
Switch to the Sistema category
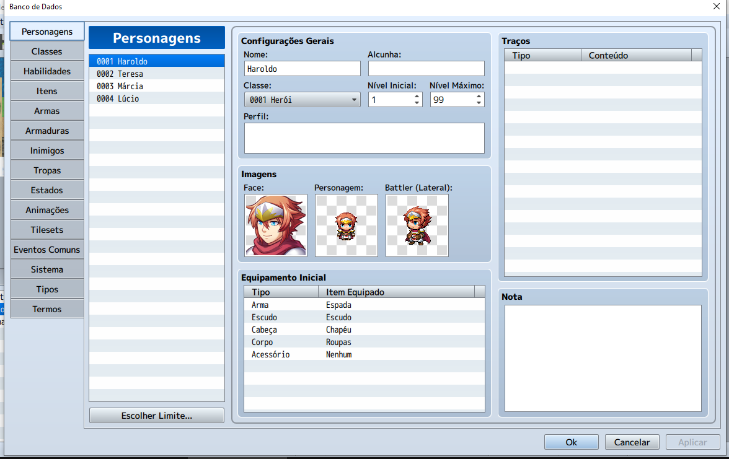pyautogui.click(x=46, y=269)
